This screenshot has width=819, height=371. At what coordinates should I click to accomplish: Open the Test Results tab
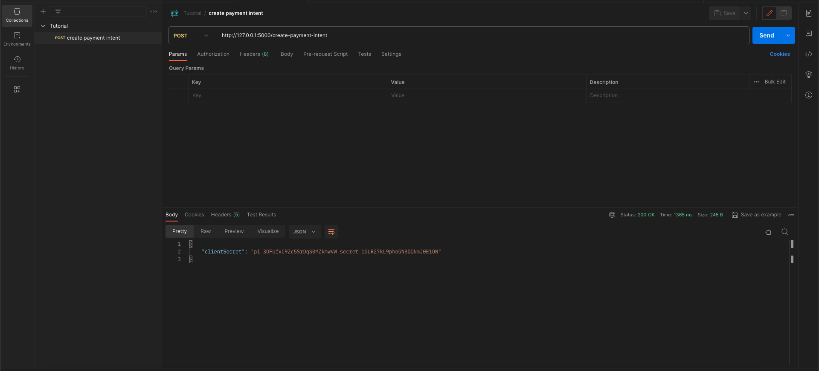click(261, 215)
